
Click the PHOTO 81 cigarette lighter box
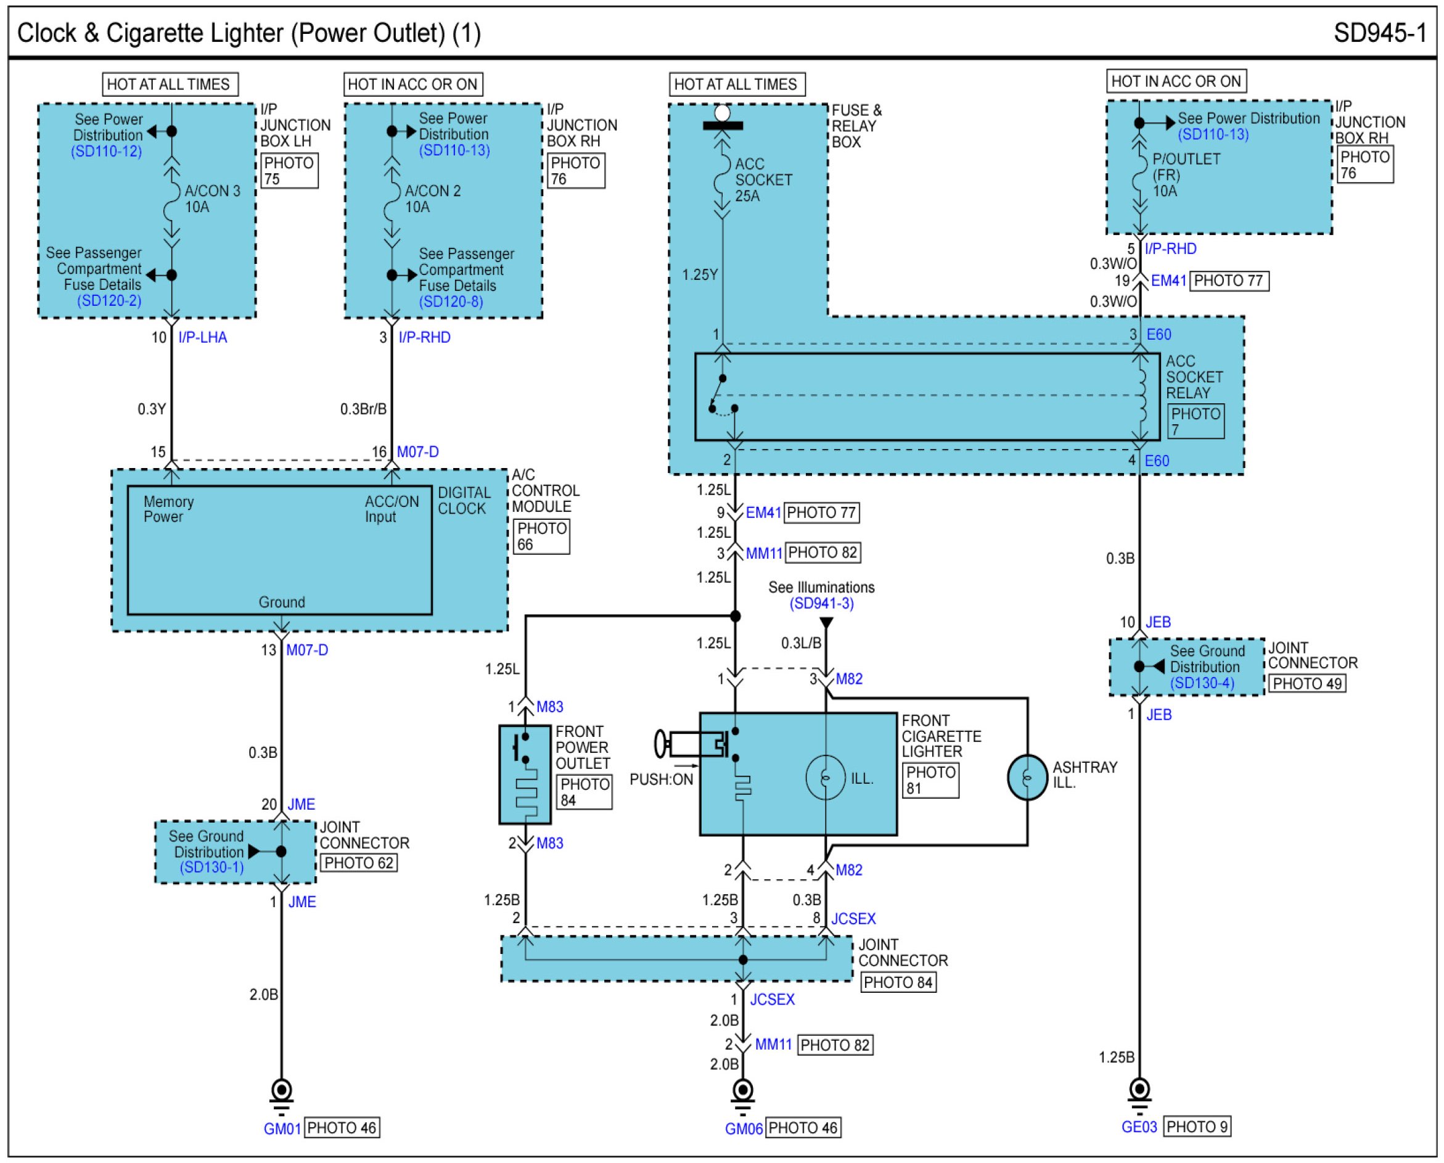pyautogui.click(x=930, y=781)
